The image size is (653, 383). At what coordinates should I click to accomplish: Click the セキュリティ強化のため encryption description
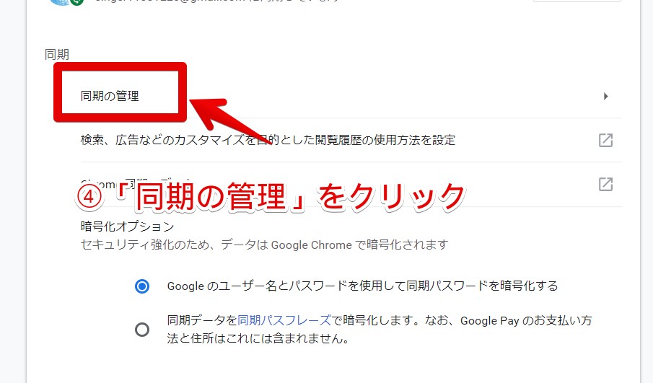(265, 245)
